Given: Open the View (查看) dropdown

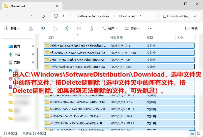Looking at the screenshot, I should (x=132, y=28).
